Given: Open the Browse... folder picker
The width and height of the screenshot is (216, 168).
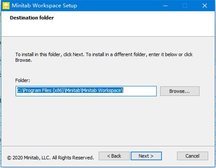Looking at the screenshot, I should pyautogui.click(x=180, y=91).
